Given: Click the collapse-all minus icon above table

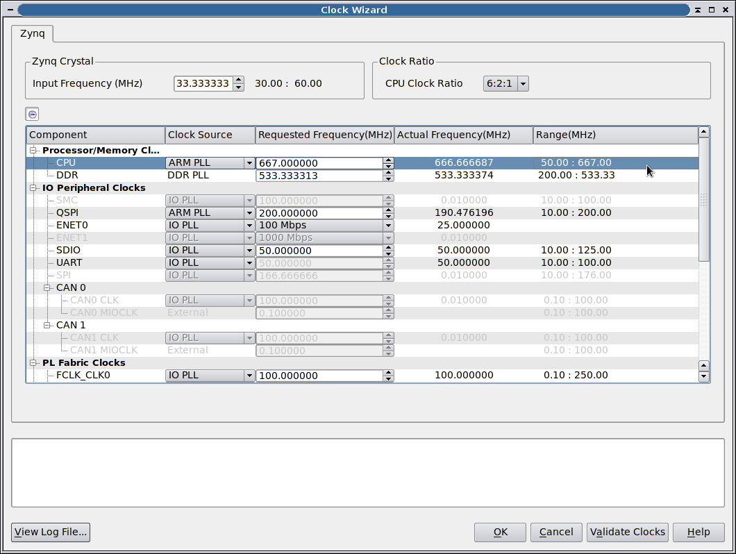Looking at the screenshot, I should coord(33,115).
